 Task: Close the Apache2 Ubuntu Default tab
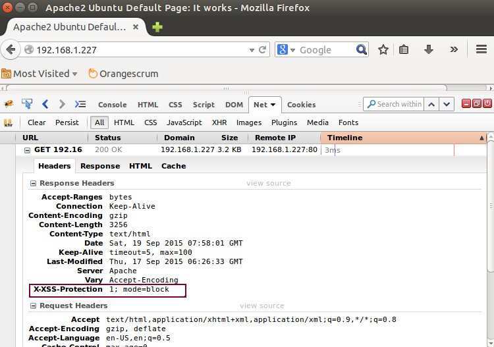point(136,27)
